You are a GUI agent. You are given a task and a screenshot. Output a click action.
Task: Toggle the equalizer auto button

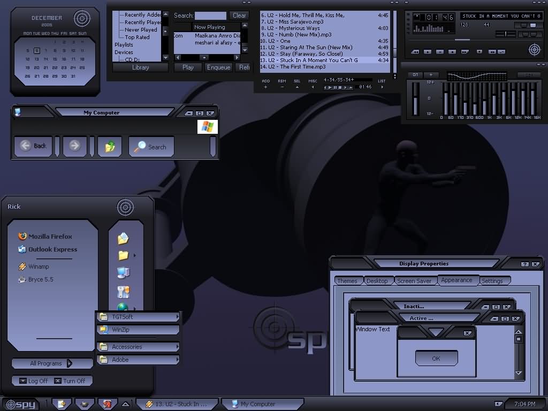[431, 74]
